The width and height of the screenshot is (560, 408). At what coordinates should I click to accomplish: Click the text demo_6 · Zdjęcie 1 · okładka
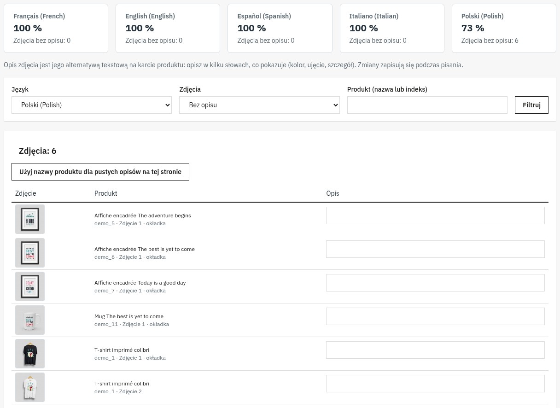click(130, 257)
